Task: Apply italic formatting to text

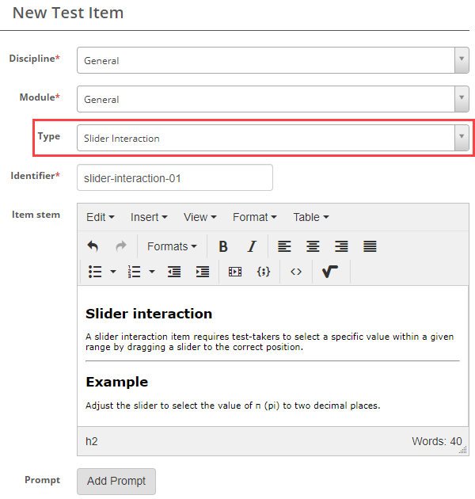Action: coord(252,246)
